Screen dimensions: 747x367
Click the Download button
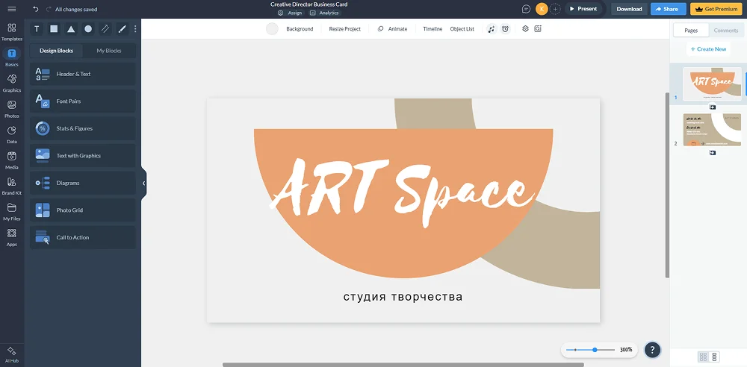pyautogui.click(x=629, y=9)
